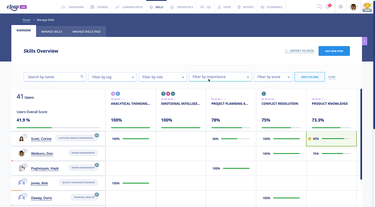Image resolution: width=375 pixels, height=207 pixels.
Task: Click the +1 badge on Corine Scott's role
Action: click(97, 136)
